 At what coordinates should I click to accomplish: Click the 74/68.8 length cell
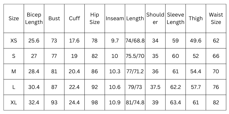coord(135,41)
